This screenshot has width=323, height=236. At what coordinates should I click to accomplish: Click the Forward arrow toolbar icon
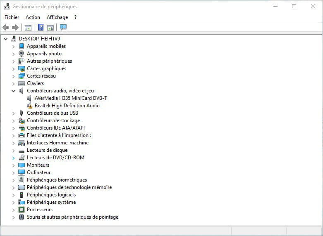[x=15, y=27]
